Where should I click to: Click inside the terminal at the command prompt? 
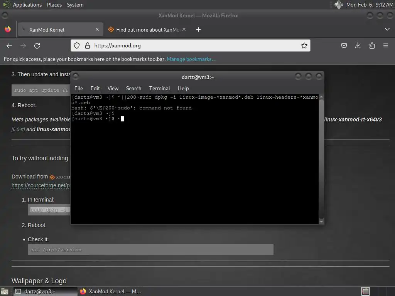click(122, 119)
